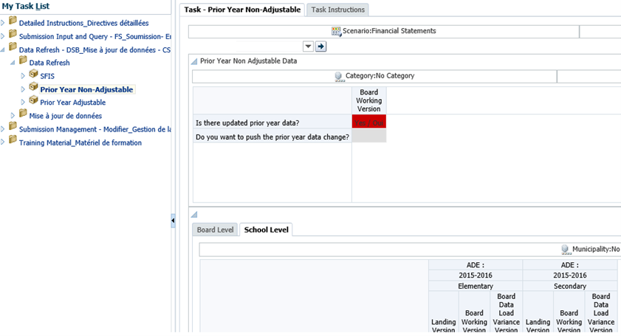Open the Data Refresh - DSB task list

tap(95, 50)
